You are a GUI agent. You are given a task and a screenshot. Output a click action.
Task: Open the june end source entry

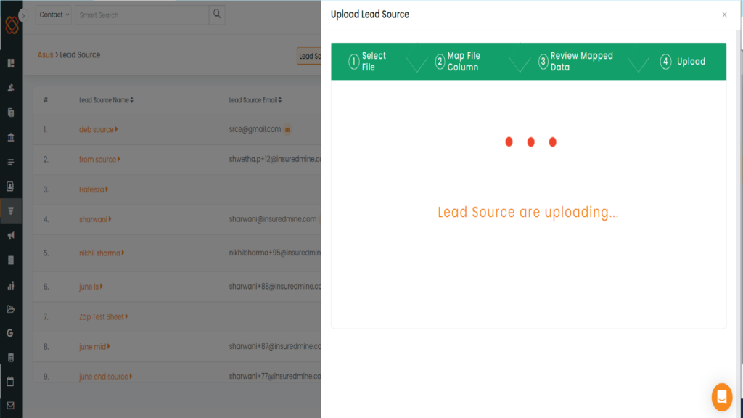pyautogui.click(x=105, y=377)
